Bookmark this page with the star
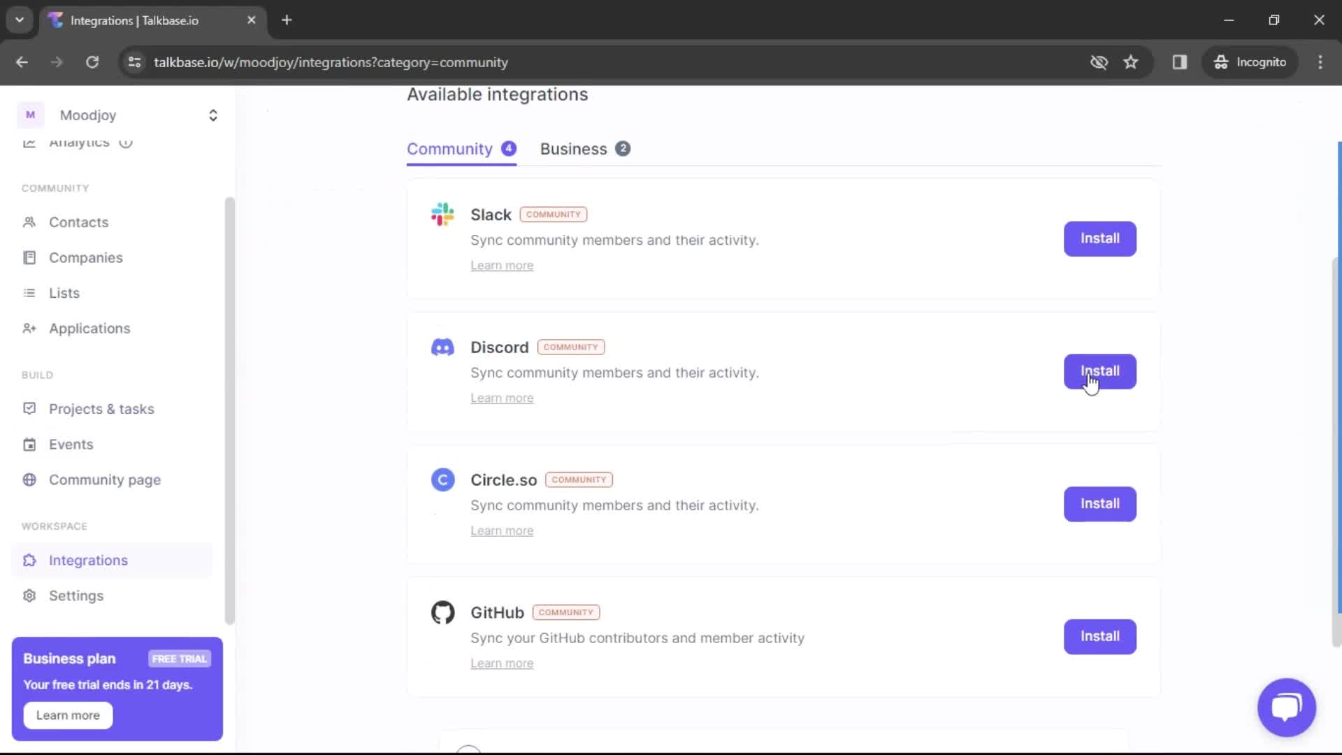Viewport: 1342px width, 755px height. pos(1131,62)
